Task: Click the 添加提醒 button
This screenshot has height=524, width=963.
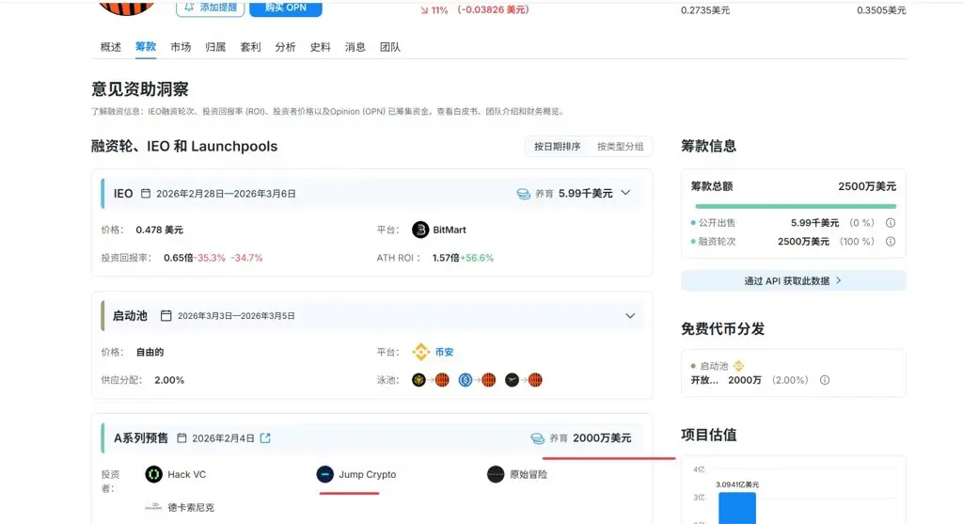Action: point(210,8)
